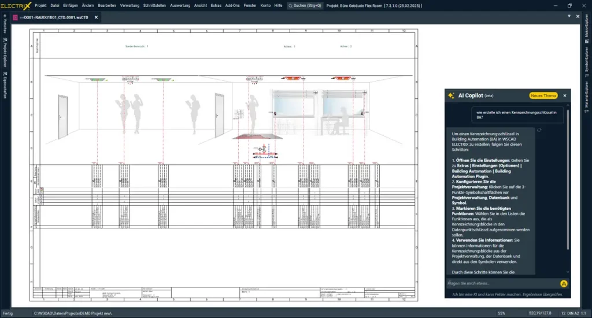Viewport: 592px width, 318px height.
Task: Close the wsCTD document tab
Action: pos(96,17)
